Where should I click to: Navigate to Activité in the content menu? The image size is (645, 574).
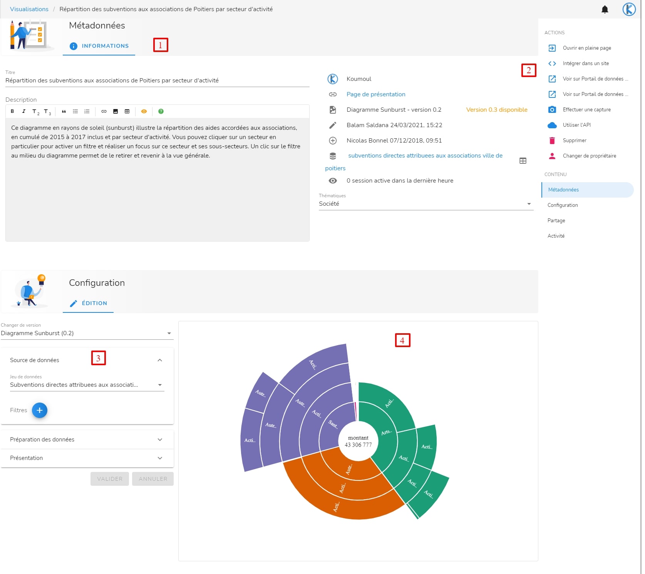pyautogui.click(x=587, y=236)
